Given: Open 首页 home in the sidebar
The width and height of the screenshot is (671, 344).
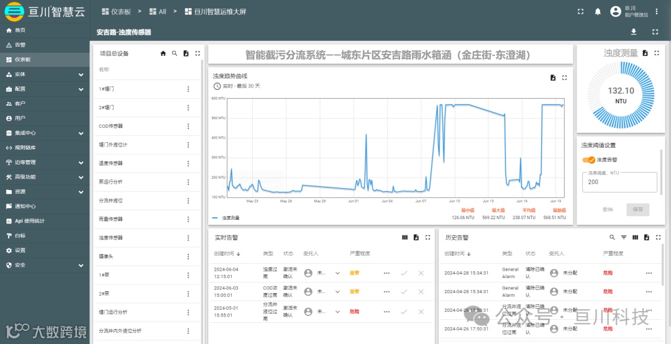Looking at the screenshot, I should click(45, 30).
